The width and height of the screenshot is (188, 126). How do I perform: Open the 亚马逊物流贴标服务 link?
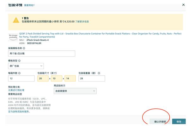click(18, 111)
